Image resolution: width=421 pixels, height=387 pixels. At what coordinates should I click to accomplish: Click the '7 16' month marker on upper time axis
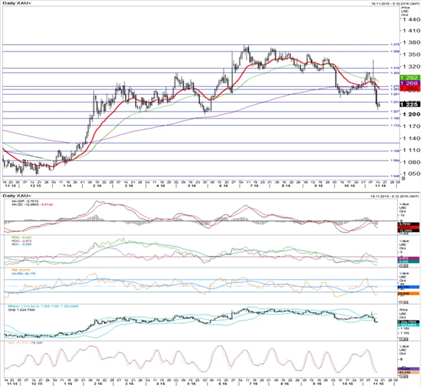(251, 186)
